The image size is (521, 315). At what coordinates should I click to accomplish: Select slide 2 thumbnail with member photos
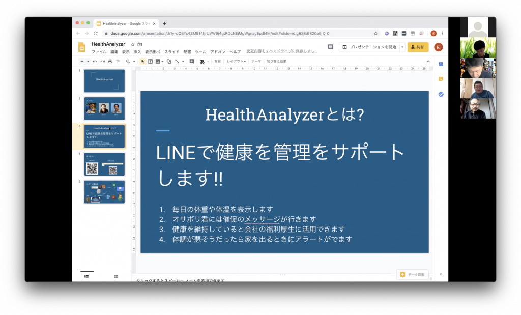[104, 109]
